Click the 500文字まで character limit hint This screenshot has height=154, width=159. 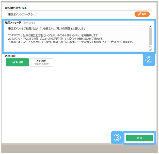(x=29, y=23)
